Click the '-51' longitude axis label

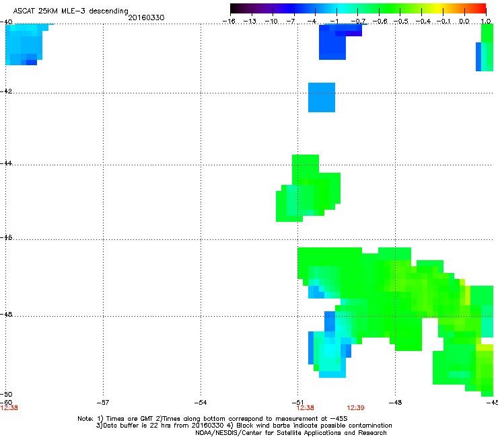(x=297, y=403)
